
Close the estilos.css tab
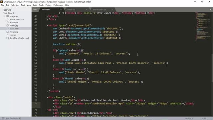(x=87, y=10)
